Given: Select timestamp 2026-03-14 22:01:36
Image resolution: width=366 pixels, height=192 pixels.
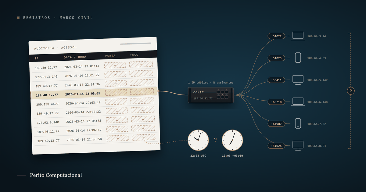Looking at the screenshot, I should coord(82,85).
